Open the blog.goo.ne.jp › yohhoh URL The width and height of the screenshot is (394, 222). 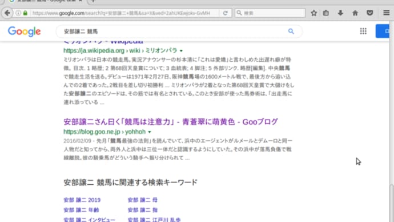pyautogui.click(x=104, y=132)
